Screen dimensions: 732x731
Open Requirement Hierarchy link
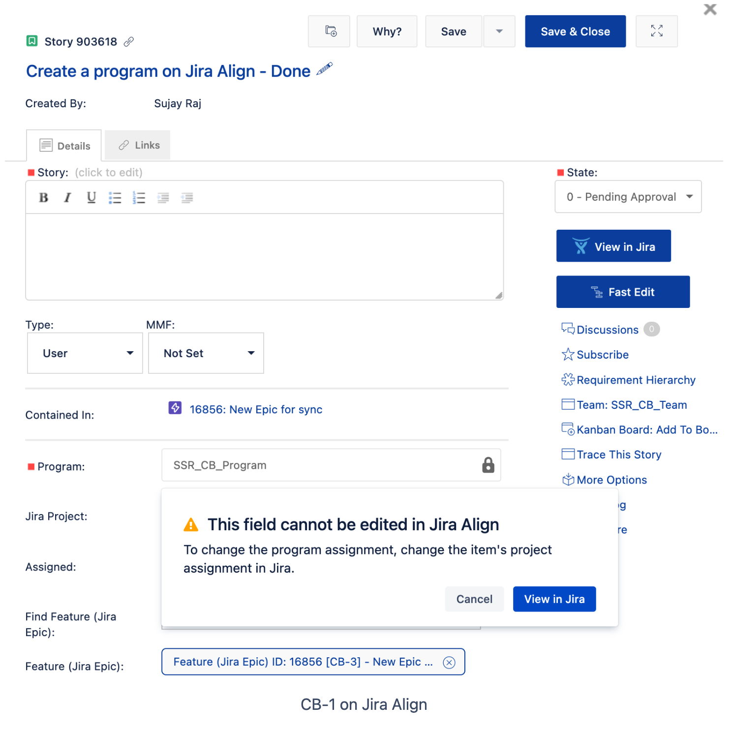tap(629, 380)
